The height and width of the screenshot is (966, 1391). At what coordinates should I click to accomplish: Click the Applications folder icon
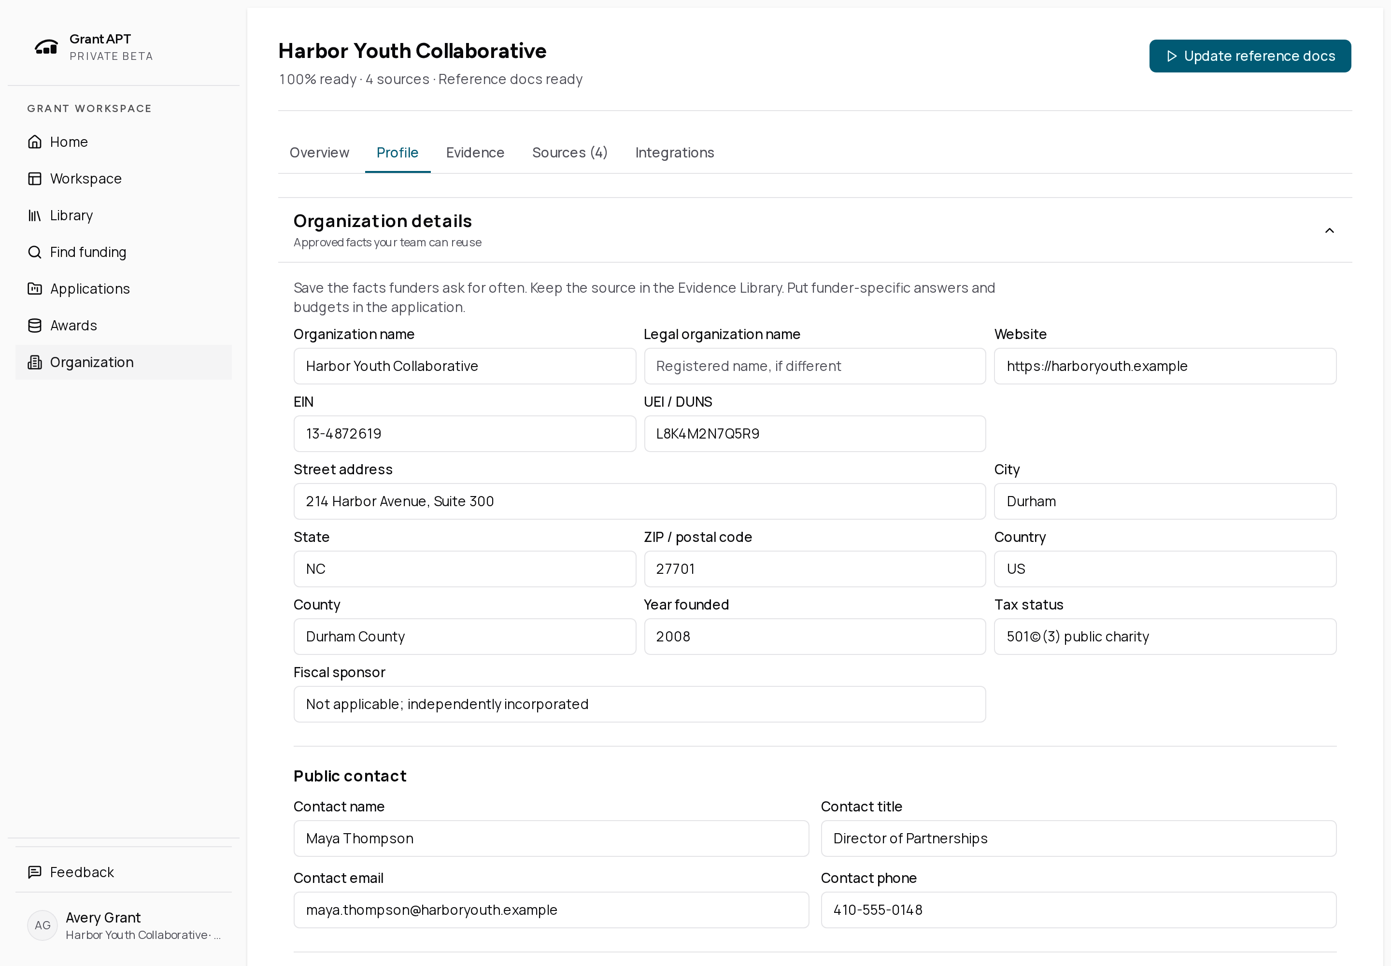tap(35, 289)
